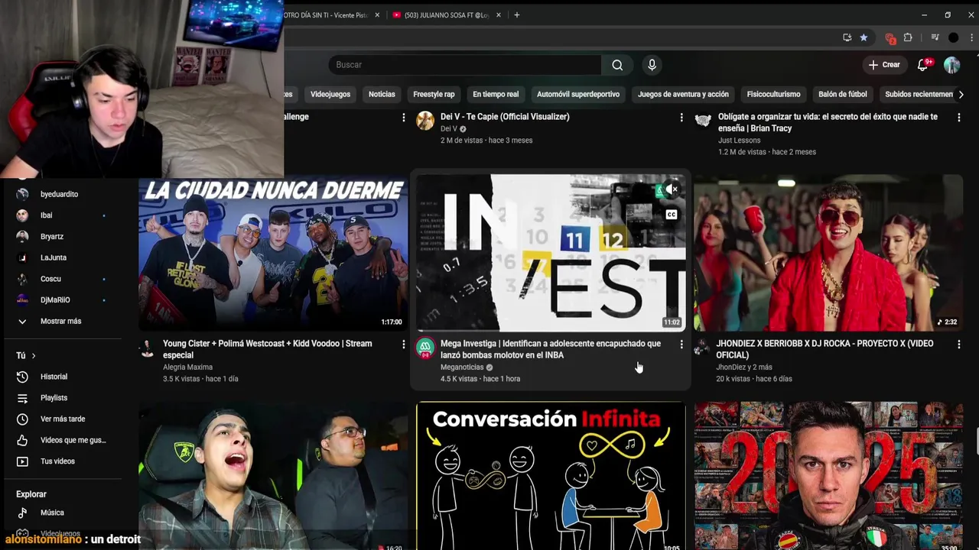979x550 pixels.
Task: Select the Juegos de aventura y acción chip
Action: [683, 94]
